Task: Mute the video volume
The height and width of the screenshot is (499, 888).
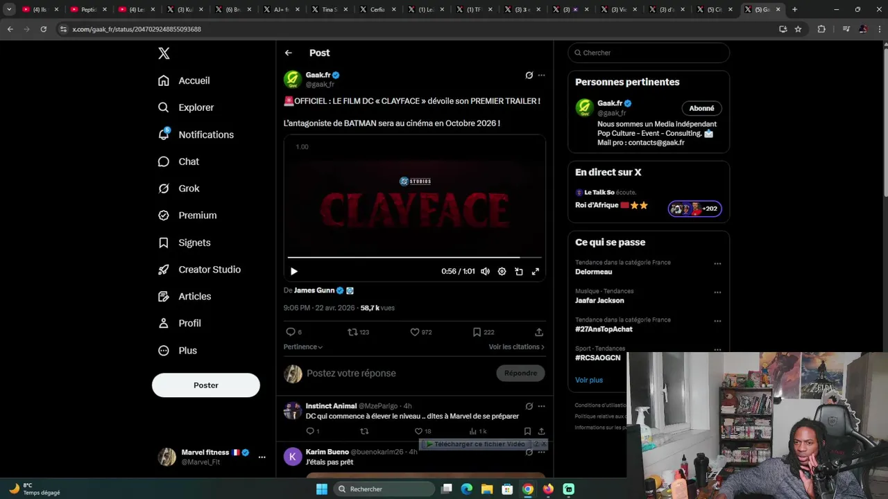Action: tap(485, 272)
